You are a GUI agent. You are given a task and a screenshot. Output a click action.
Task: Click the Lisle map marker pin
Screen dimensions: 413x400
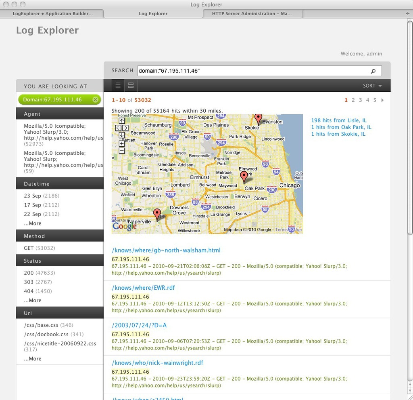(x=157, y=215)
